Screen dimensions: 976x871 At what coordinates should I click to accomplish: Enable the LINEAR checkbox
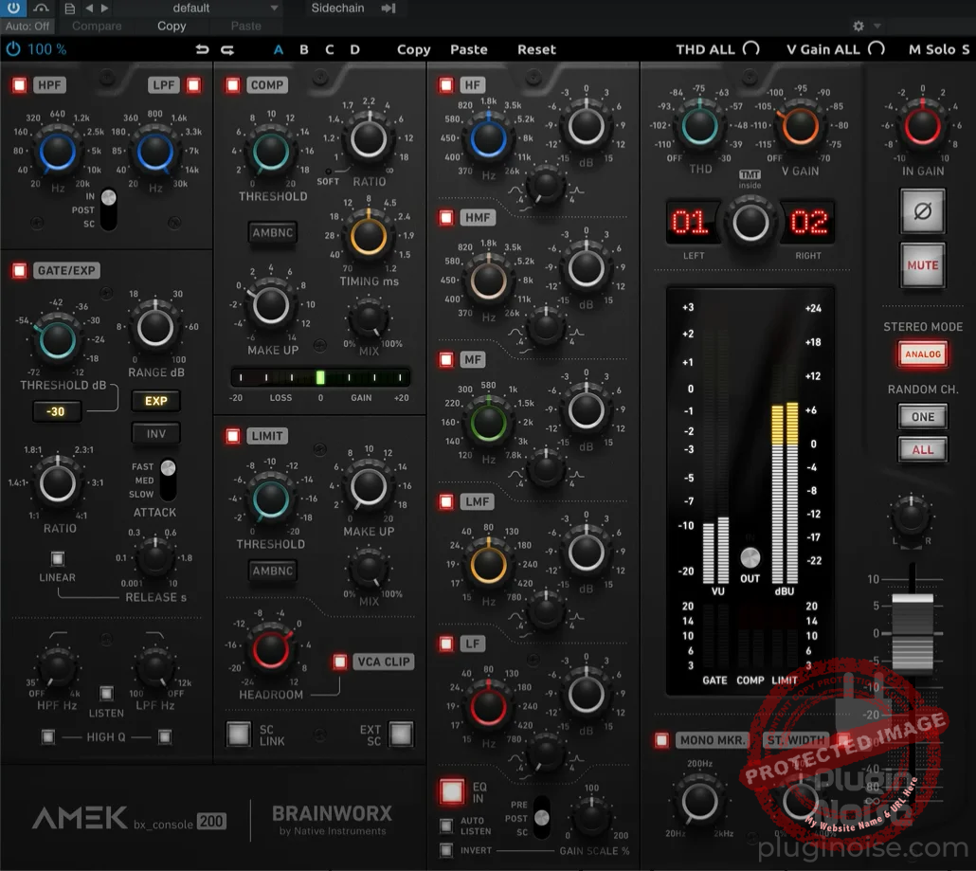point(57,558)
